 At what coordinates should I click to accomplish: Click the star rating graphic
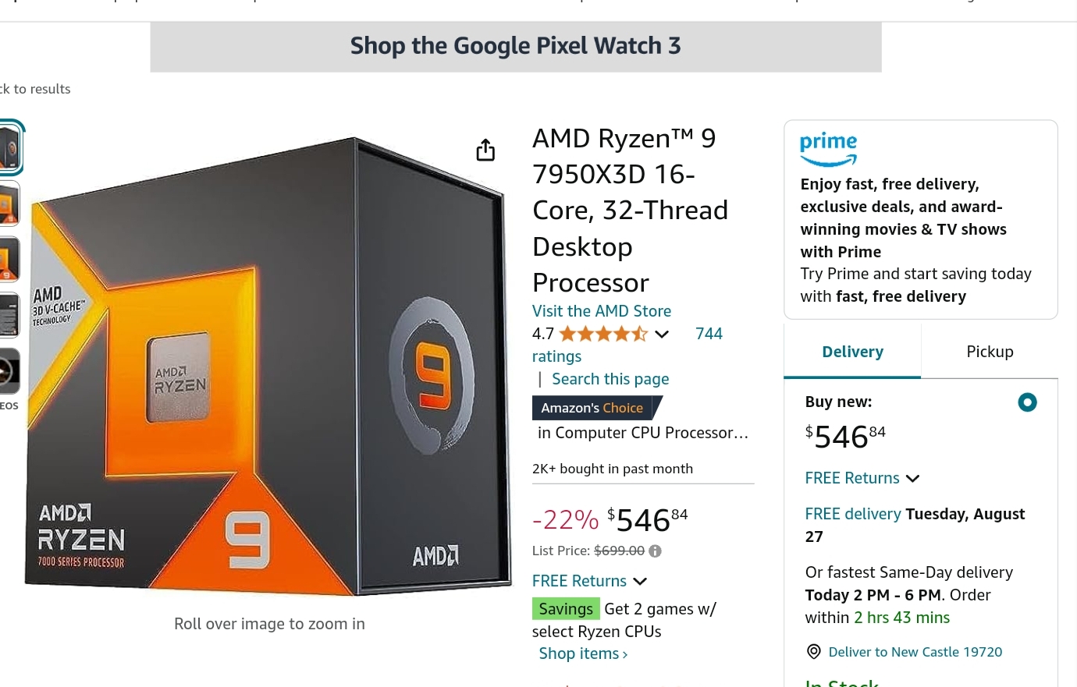pos(603,335)
